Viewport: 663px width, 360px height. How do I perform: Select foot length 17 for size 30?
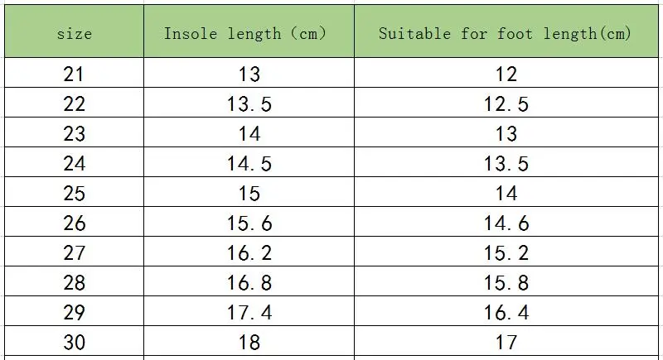[506, 342]
